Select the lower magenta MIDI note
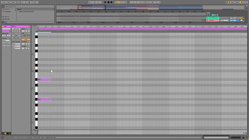The height and width of the screenshot is (140, 249). coord(44,100)
